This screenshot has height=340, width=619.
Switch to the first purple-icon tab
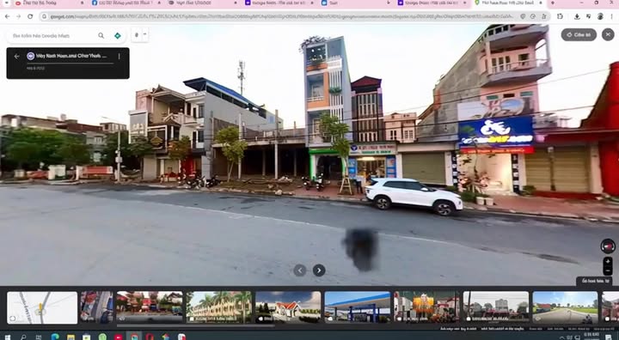(x=279, y=3)
